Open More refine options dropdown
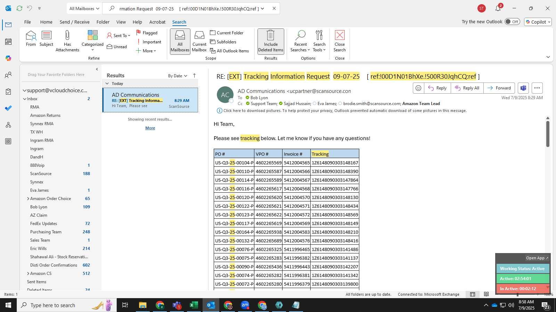Image resolution: width=556 pixels, height=312 pixels. [x=146, y=51]
